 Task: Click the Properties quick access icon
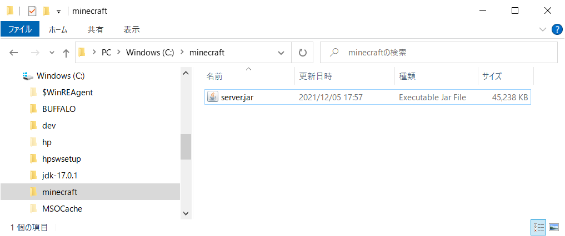[32, 11]
